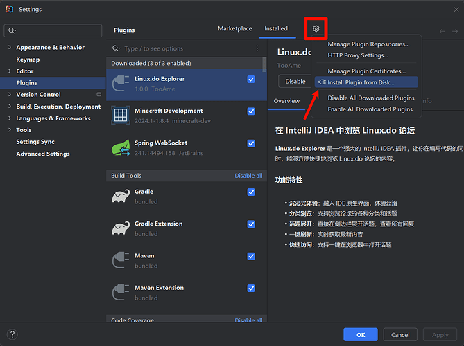The width and height of the screenshot is (464, 346).
Task: Click the Minecraft Development grid icon
Action: 121,115
